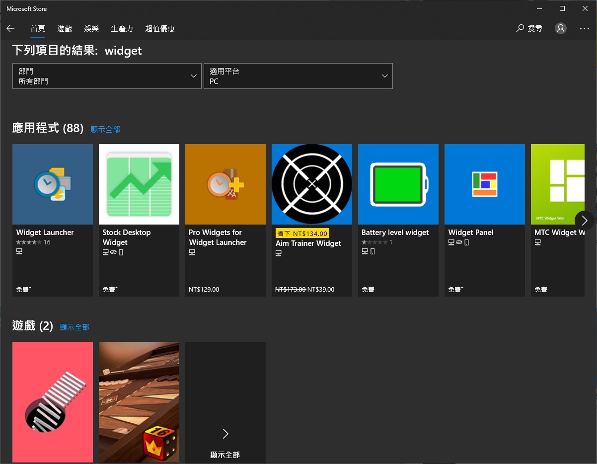This screenshot has width=597, height=464.
Task: Open the Stock Desktop Widget tile
Action: click(139, 184)
